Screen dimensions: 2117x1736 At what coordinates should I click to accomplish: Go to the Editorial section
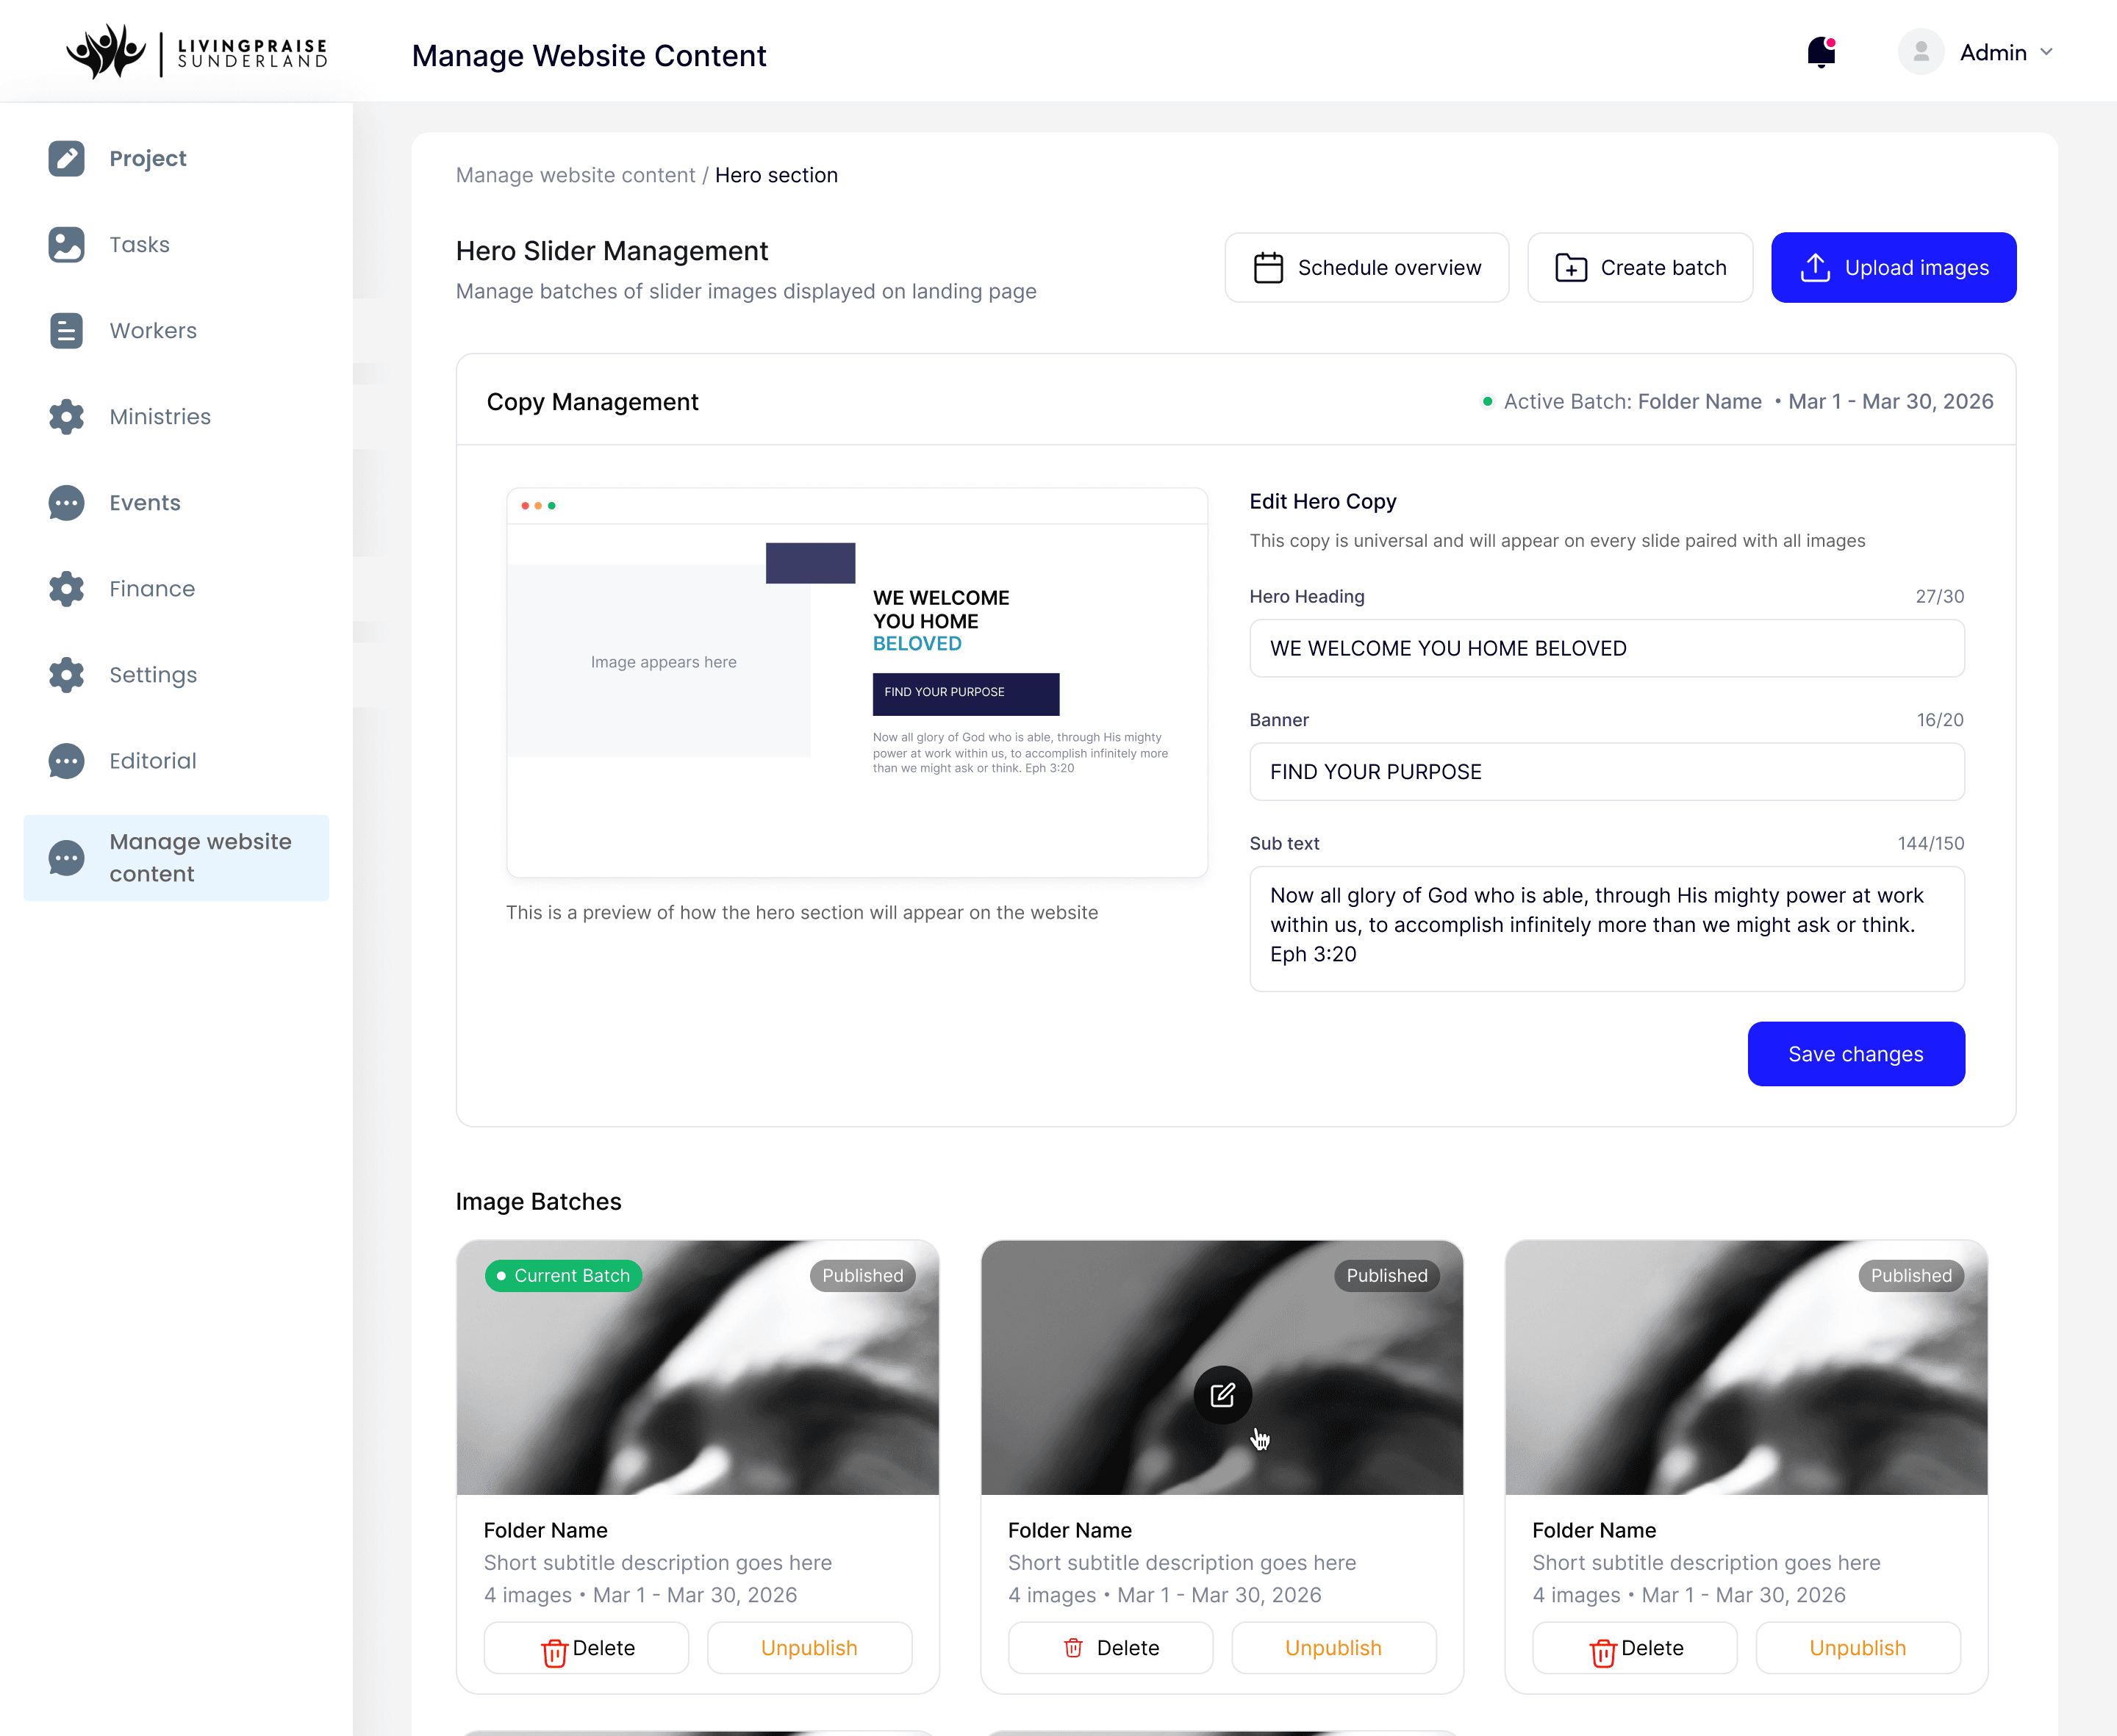coord(152,760)
